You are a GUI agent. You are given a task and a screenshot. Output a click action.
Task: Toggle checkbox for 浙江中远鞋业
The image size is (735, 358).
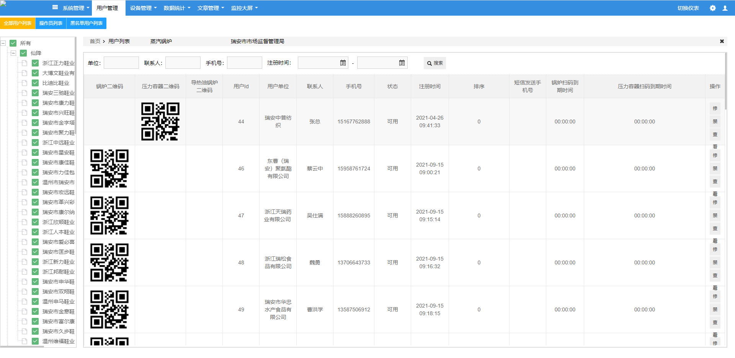(x=35, y=143)
